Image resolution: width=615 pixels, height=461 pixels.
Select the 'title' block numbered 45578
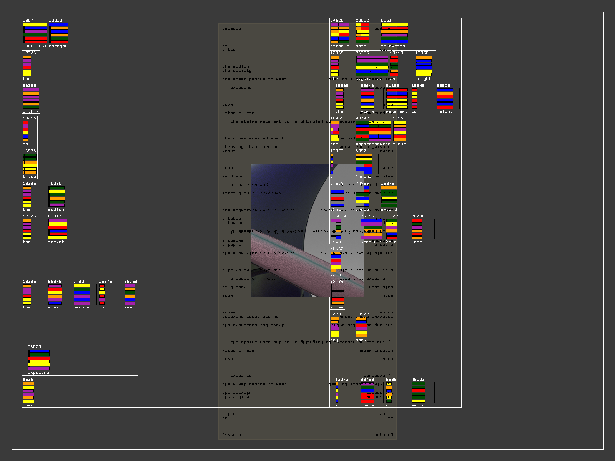30,164
